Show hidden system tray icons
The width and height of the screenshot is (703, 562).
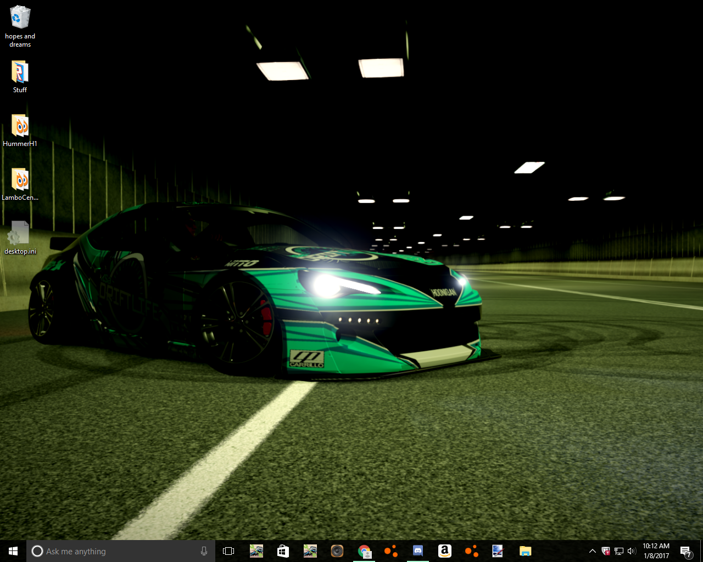[592, 551]
